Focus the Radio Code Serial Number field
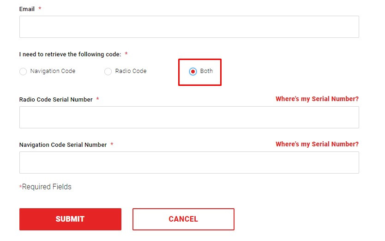This screenshot has height=241, width=385. click(189, 117)
